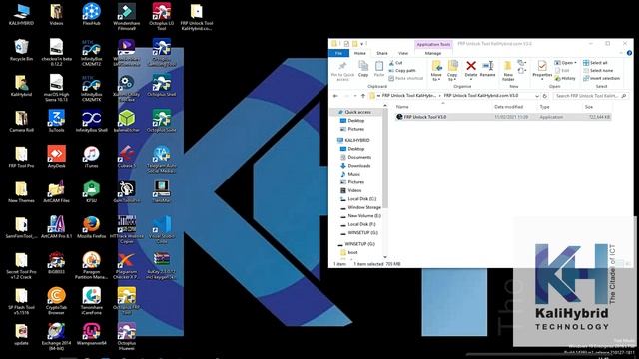Click the back arrow in Explorer

335,96
